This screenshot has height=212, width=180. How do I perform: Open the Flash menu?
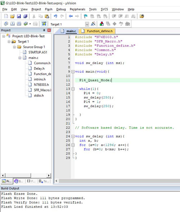pos(49,9)
